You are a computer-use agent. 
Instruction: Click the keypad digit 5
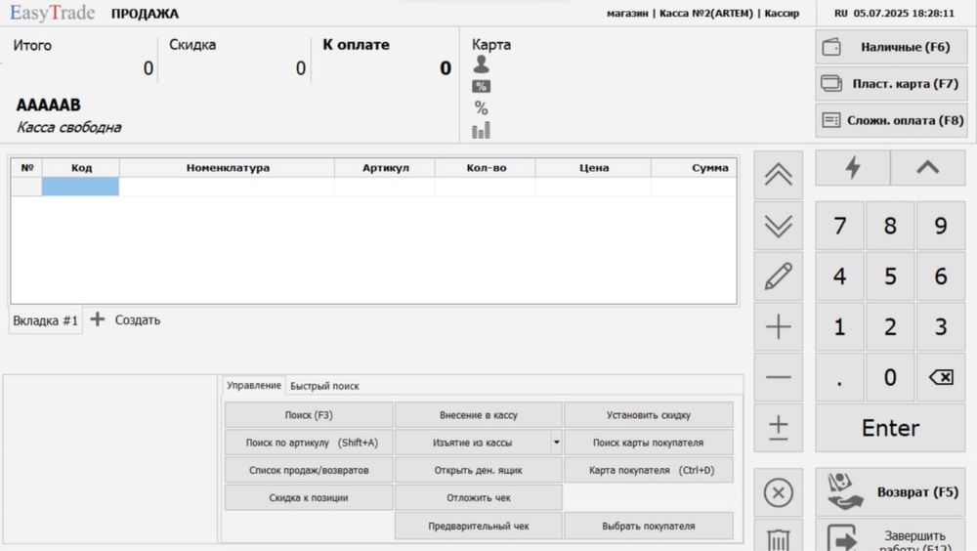pos(890,276)
